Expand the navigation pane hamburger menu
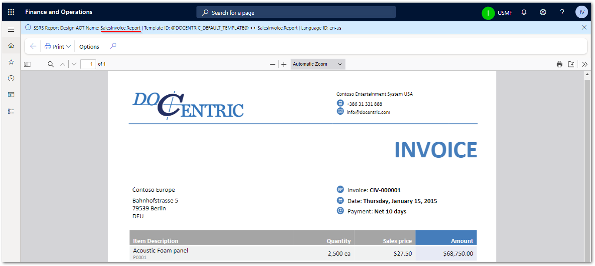This screenshot has height=266, width=595. (11, 30)
